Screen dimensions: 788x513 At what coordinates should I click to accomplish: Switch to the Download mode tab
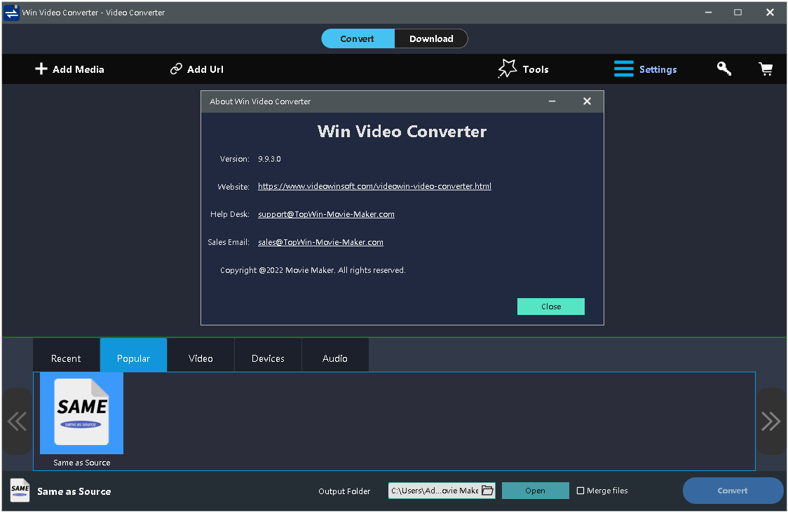coord(431,38)
